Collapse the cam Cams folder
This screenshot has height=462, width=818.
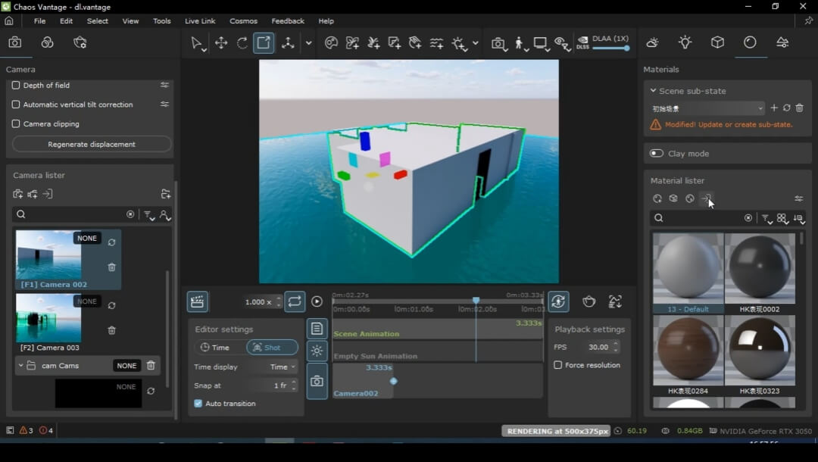[21, 366]
